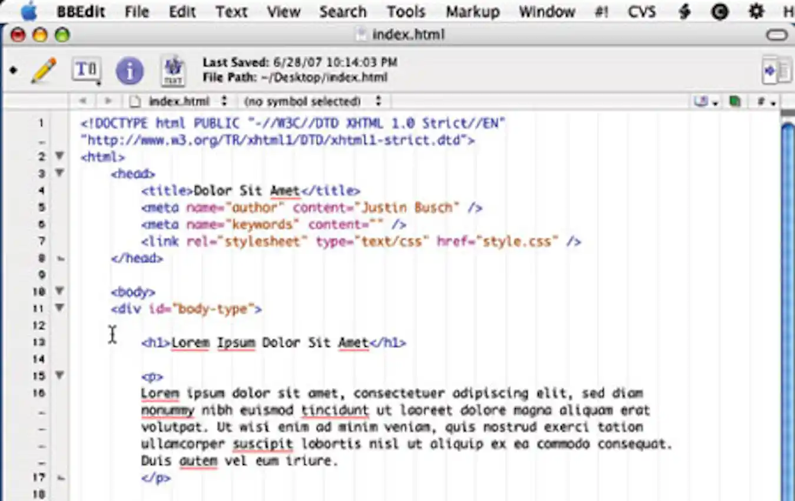Click the Text Options icon in the toolbar
This screenshot has height=501, width=795.
[x=86, y=70]
